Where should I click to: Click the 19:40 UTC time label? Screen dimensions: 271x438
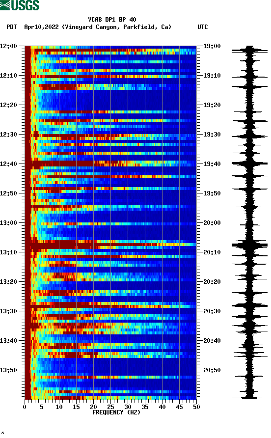(x=212, y=164)
